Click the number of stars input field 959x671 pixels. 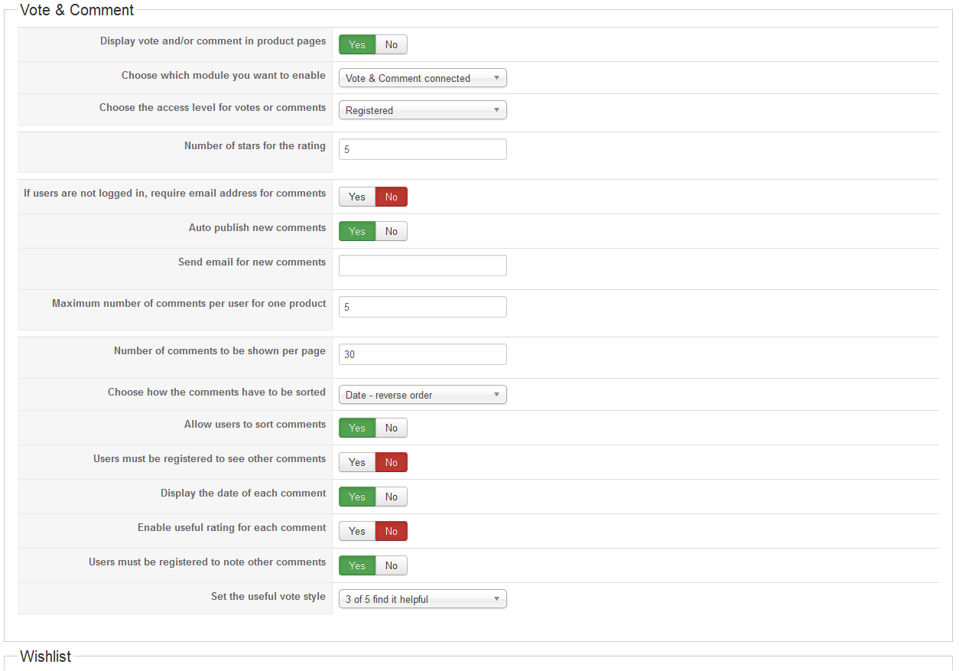[422, 149]
